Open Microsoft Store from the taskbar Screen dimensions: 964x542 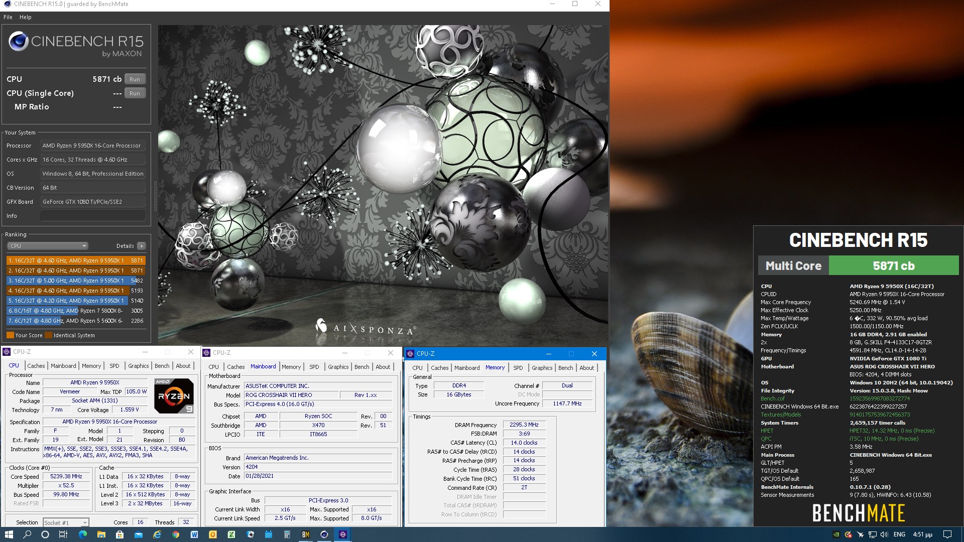(x=119, y=534)
